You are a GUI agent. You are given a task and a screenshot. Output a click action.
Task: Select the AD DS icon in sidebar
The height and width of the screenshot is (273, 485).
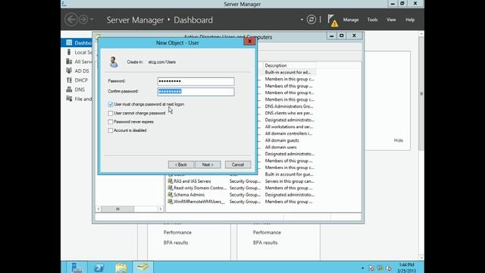pyautogui.click(x=69, y=71)
